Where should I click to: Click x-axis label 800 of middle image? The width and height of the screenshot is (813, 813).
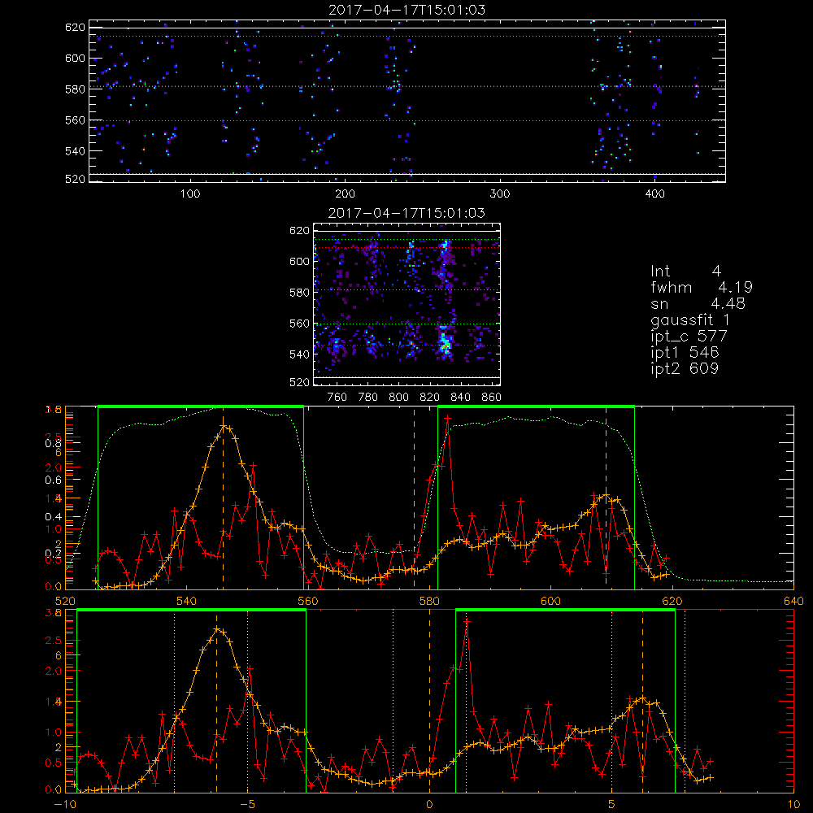point(398,398)
